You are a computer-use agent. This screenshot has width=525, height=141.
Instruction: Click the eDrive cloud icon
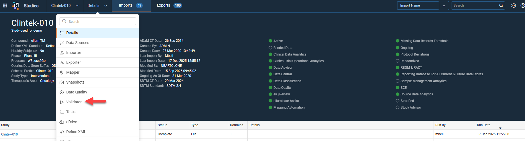[x=62, y=122]
